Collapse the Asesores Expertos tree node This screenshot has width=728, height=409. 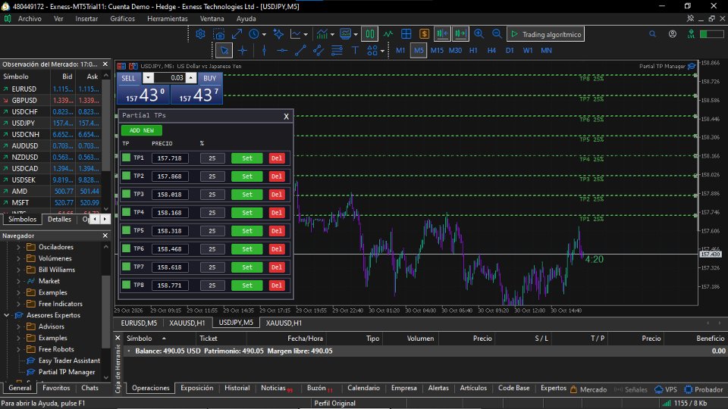click(7, 315)
